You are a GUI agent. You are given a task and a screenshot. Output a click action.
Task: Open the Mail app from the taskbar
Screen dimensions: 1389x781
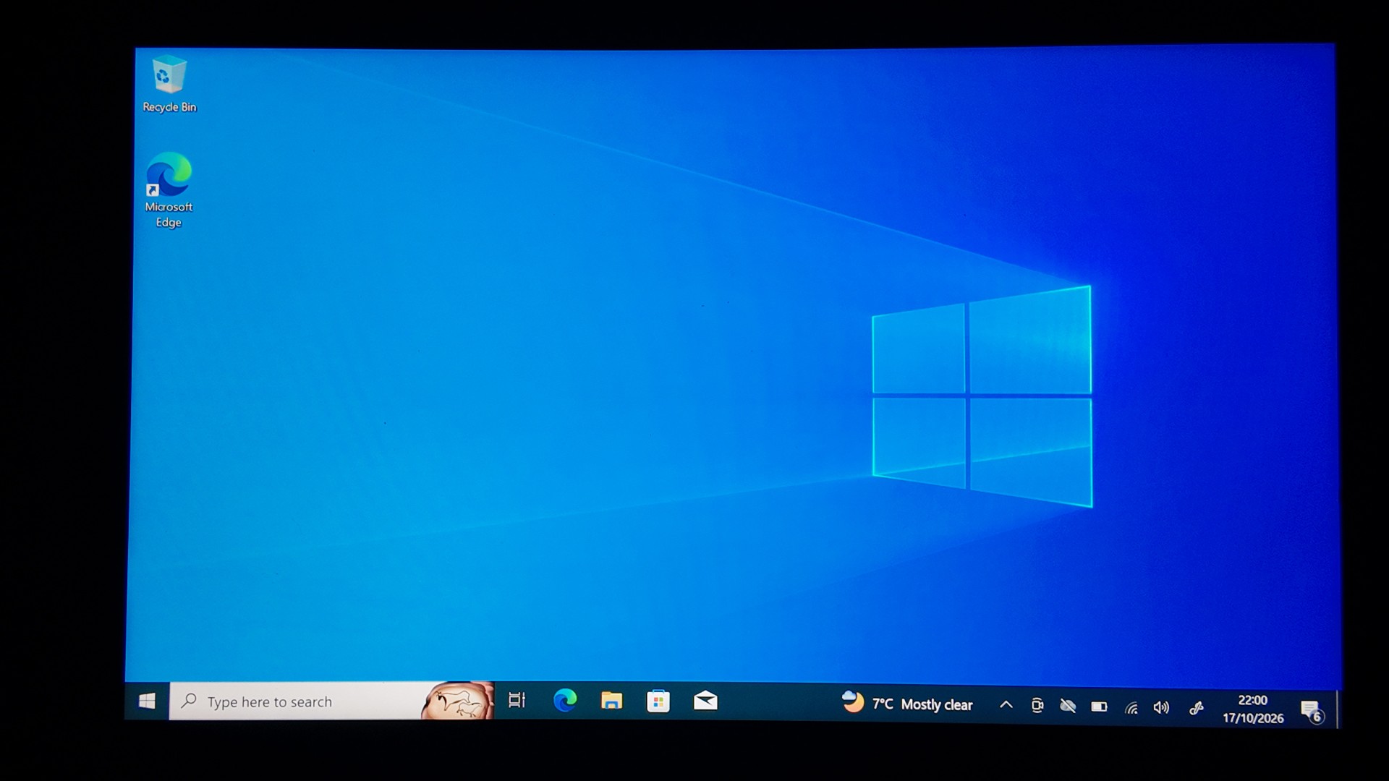point(705,701)
